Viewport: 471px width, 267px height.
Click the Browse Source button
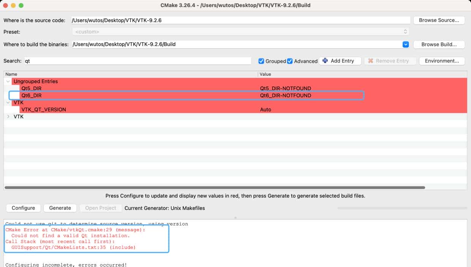click(439, 20)
